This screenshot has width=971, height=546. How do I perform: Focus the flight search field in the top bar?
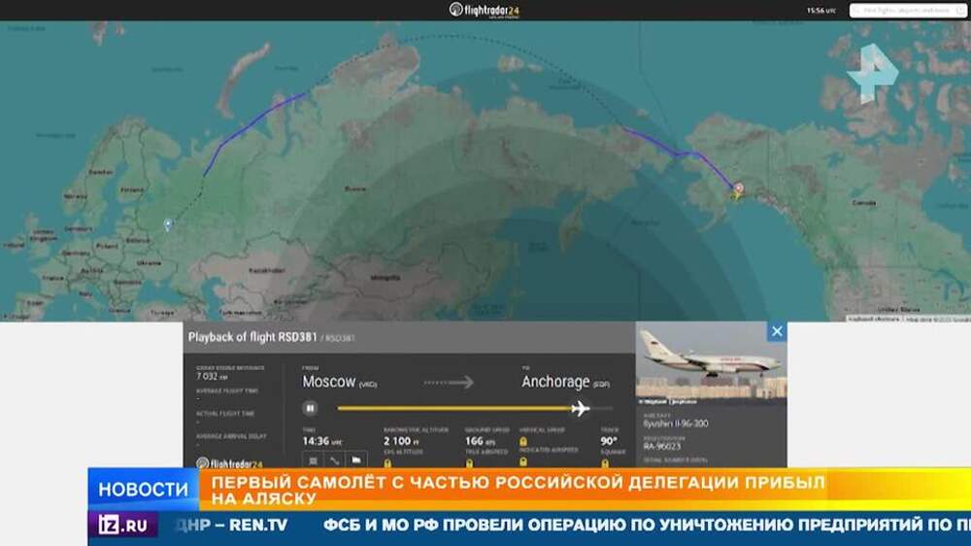coord(908,11)
